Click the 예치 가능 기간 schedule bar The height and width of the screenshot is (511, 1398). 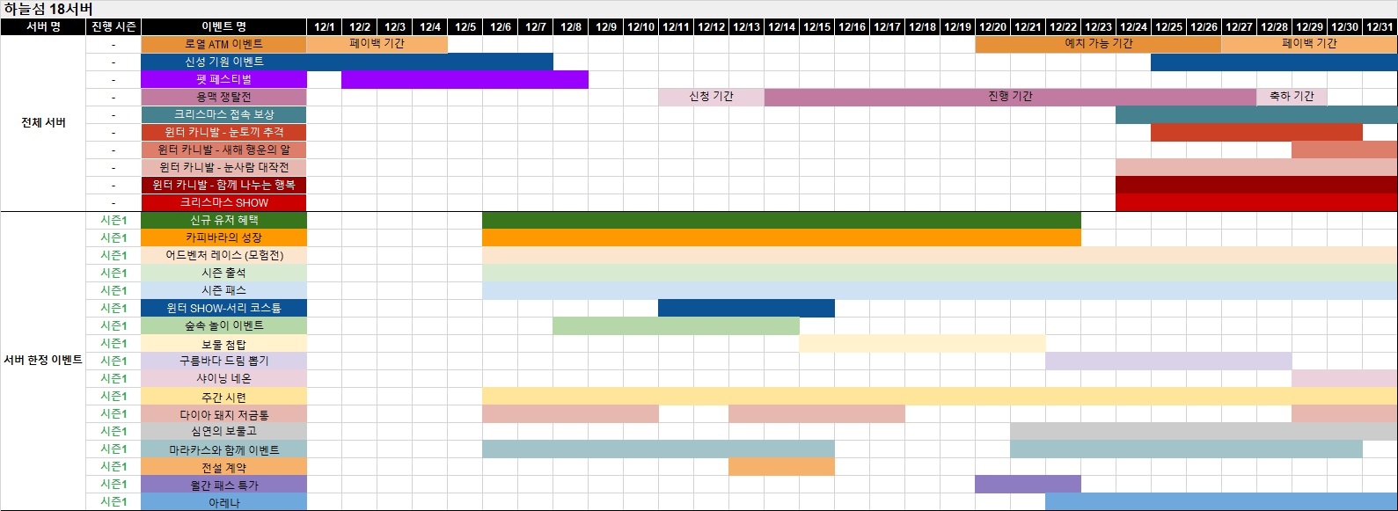[1098, 44]
